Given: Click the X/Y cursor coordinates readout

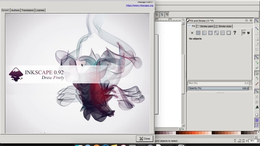Looking at the screenshot, I should [240, 141].
